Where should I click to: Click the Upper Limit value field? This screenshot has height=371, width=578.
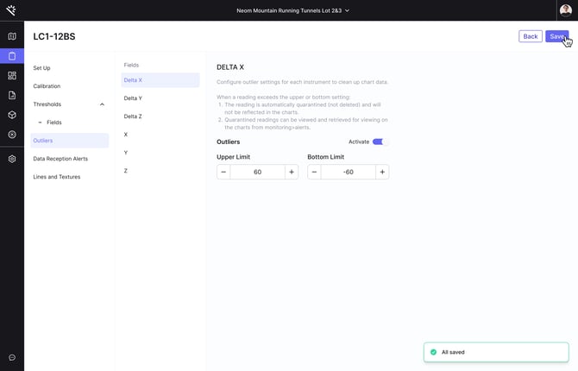pyautogui.click(x=257, y=172)
